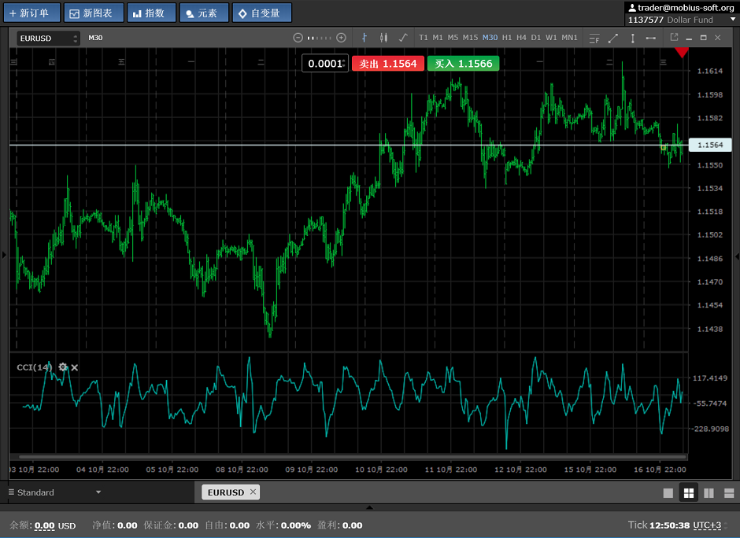This screenshot has height=538, width=740.
Task: Click the Tick 12:50:38 time display
Action: click(658, 525)
